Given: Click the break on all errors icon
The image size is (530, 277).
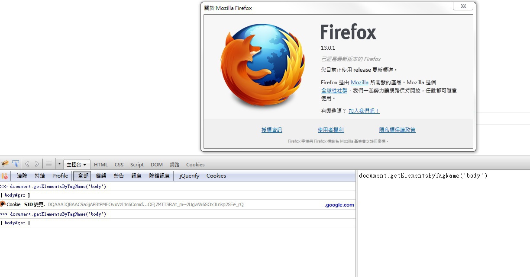Looking at the screenshot, I should pos(4,176).
